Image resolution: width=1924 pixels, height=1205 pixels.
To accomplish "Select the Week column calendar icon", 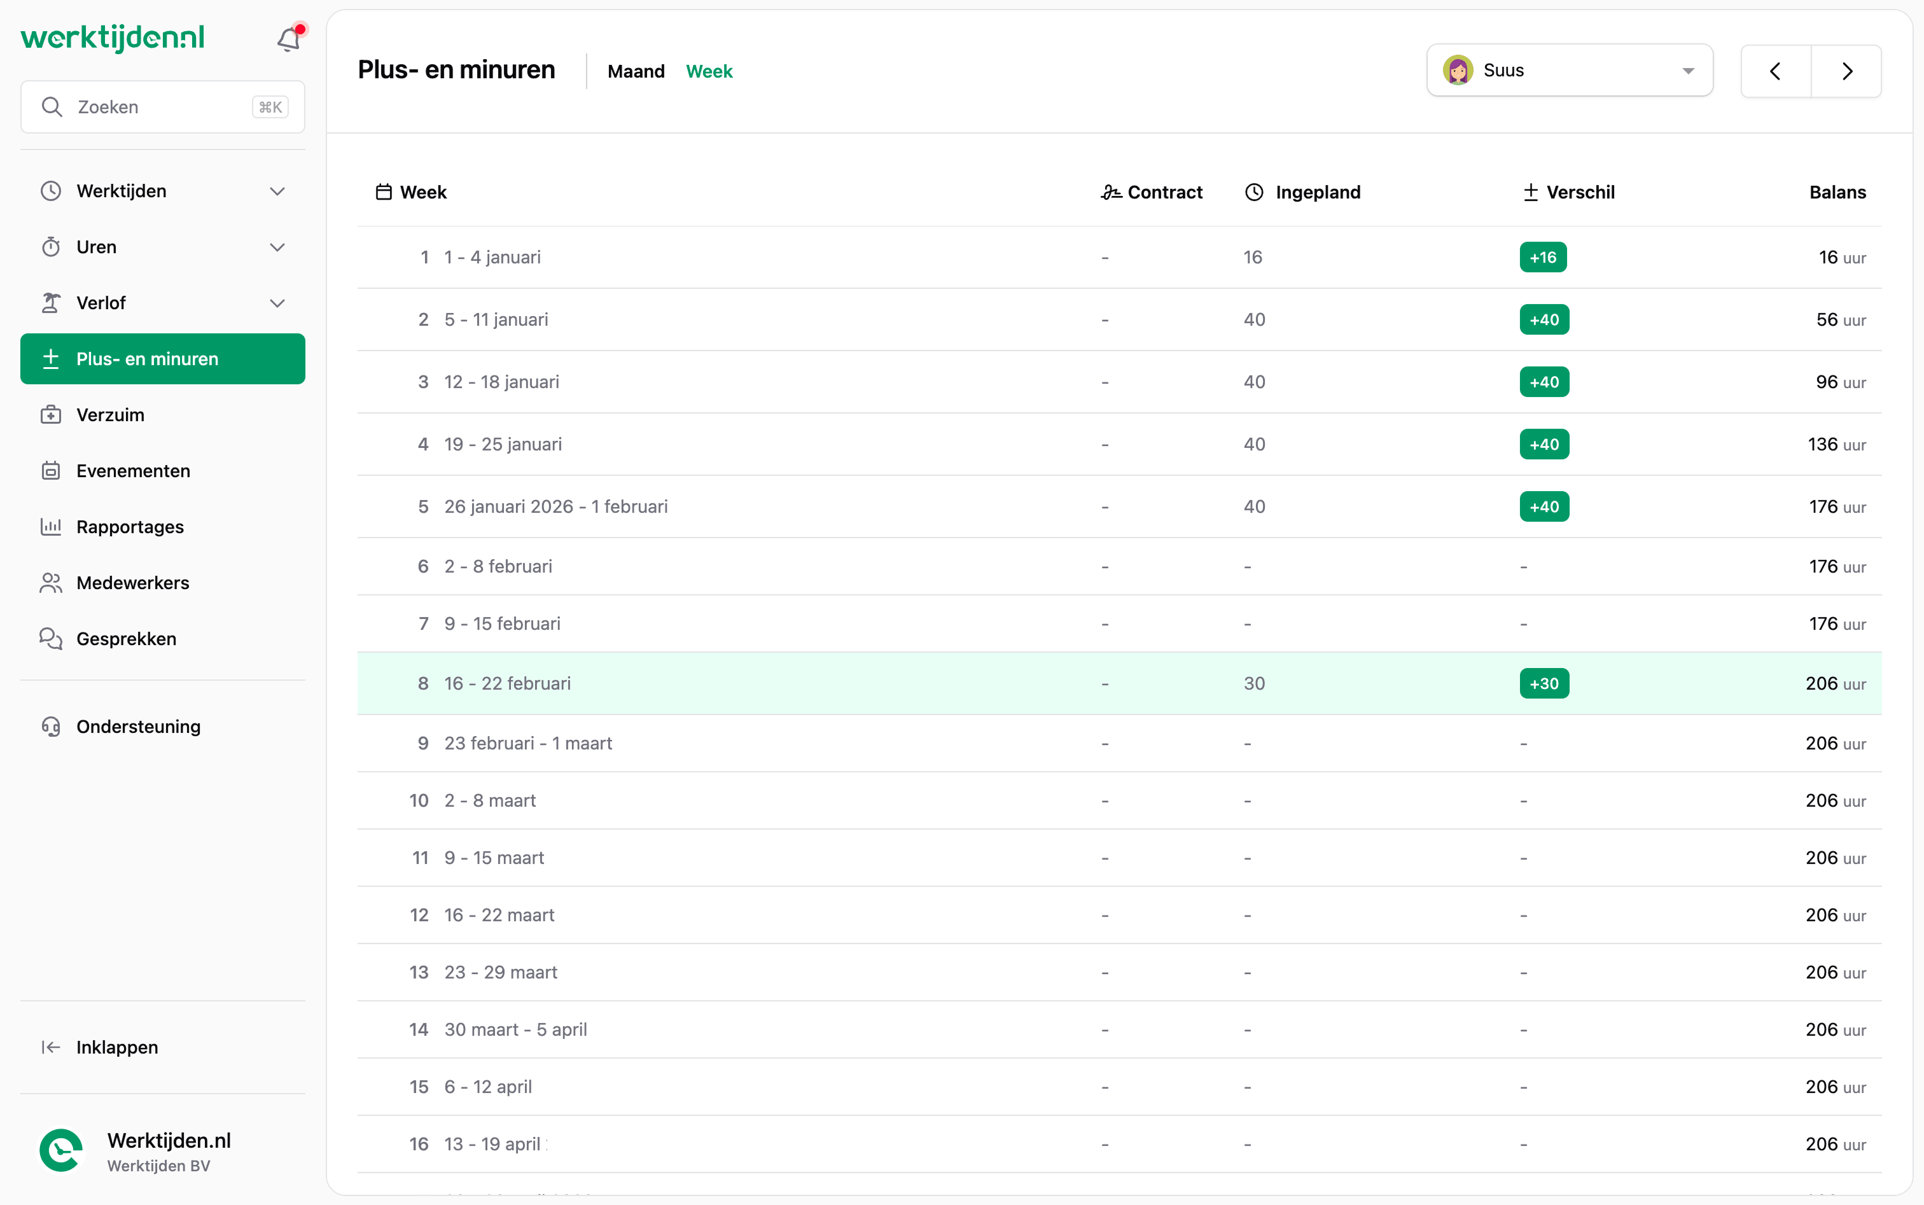I will point(384,192).
